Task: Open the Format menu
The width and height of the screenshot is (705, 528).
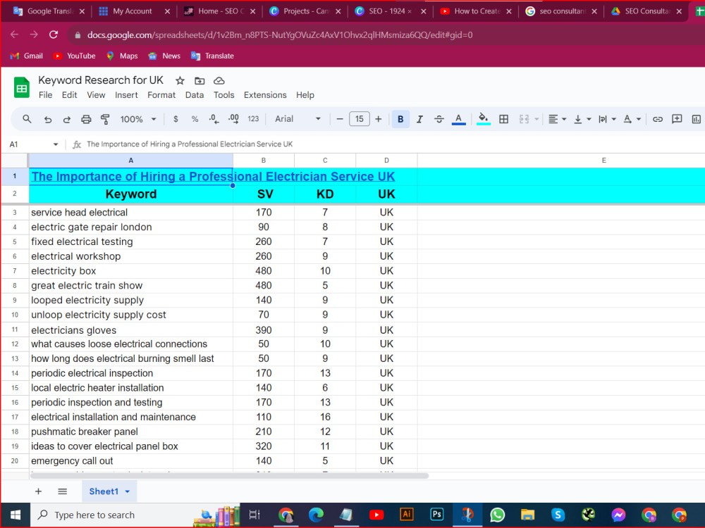Action: [x=161, y=95]
